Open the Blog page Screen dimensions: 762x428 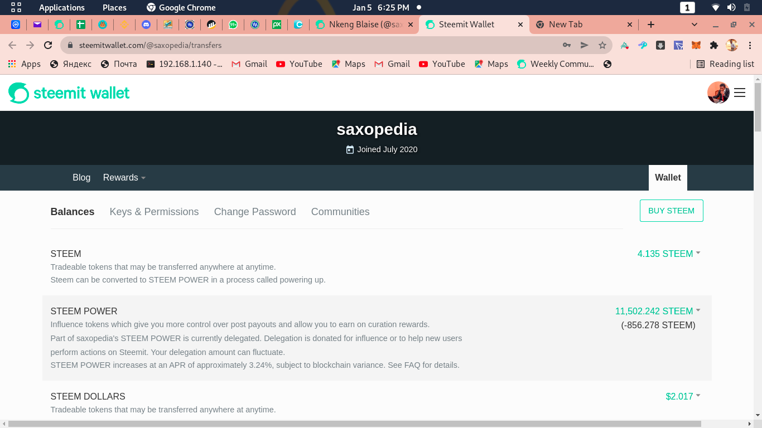point(81,177)
